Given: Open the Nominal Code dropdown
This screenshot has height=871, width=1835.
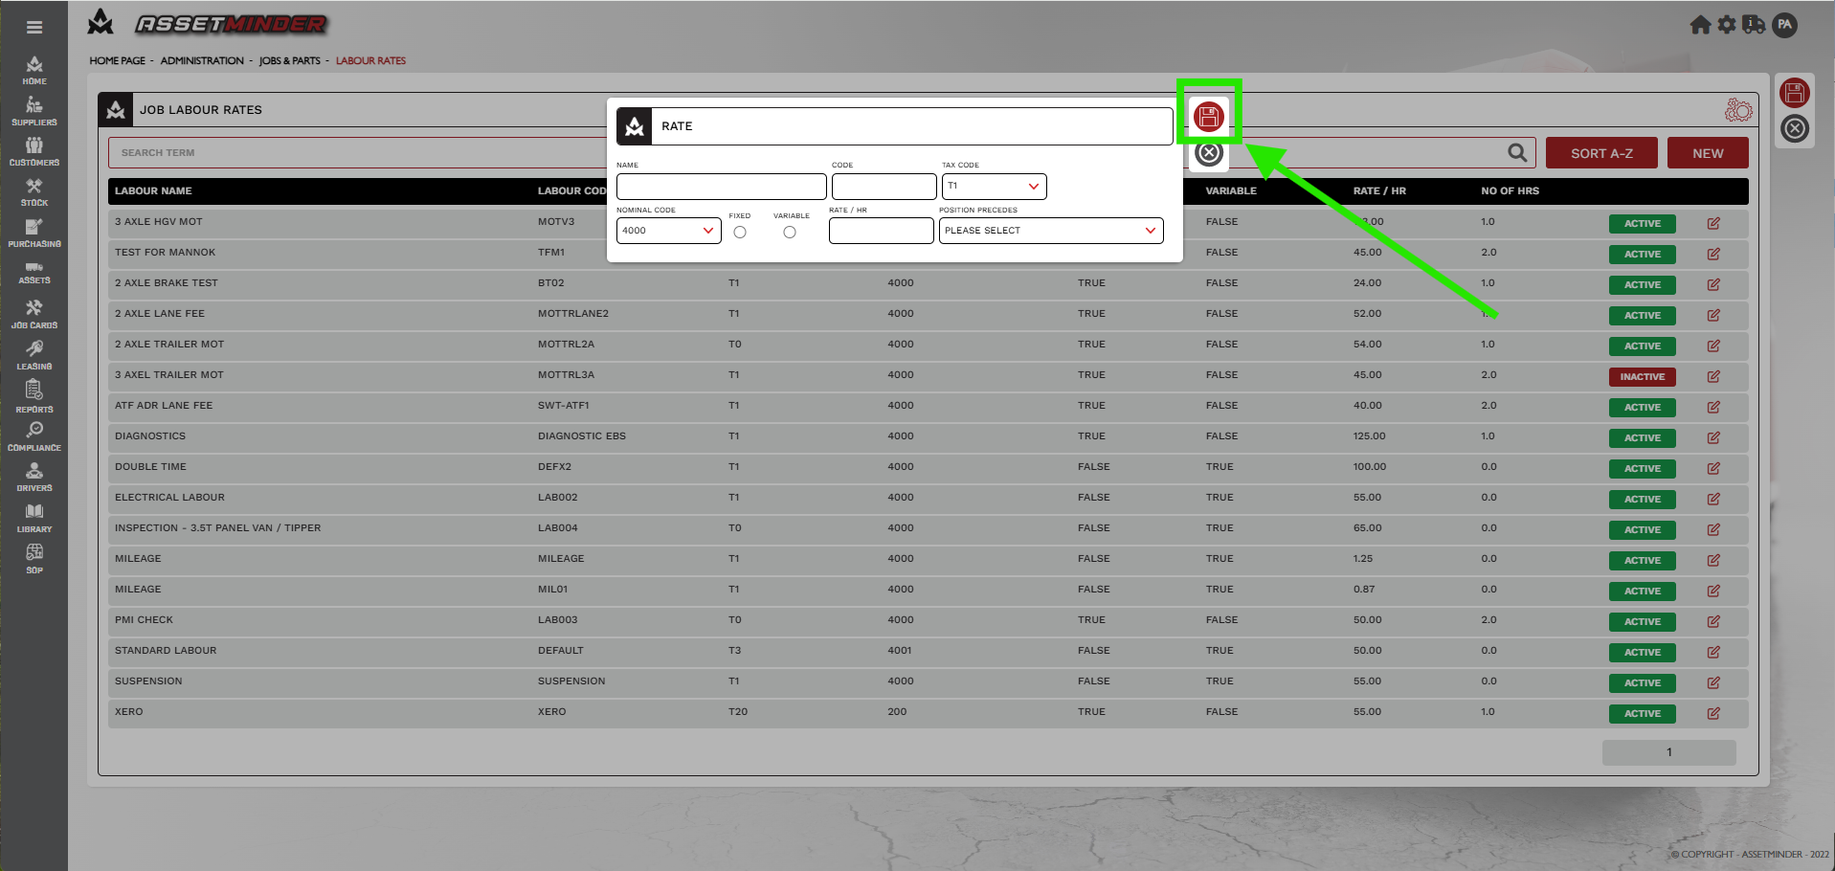Looking at the screenshot, I should click(x=668, y=231).
